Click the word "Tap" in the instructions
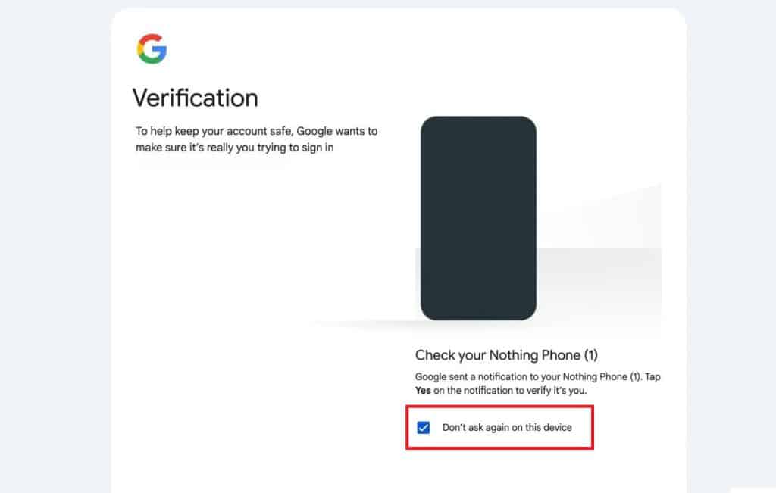Image resolution: width=776 pixels, height=493 pixels. 652,377
